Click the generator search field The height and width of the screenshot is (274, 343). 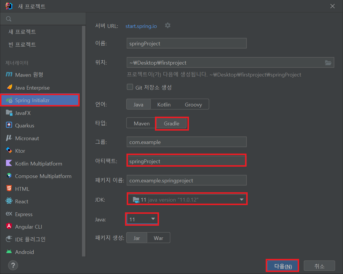point(43,19)
